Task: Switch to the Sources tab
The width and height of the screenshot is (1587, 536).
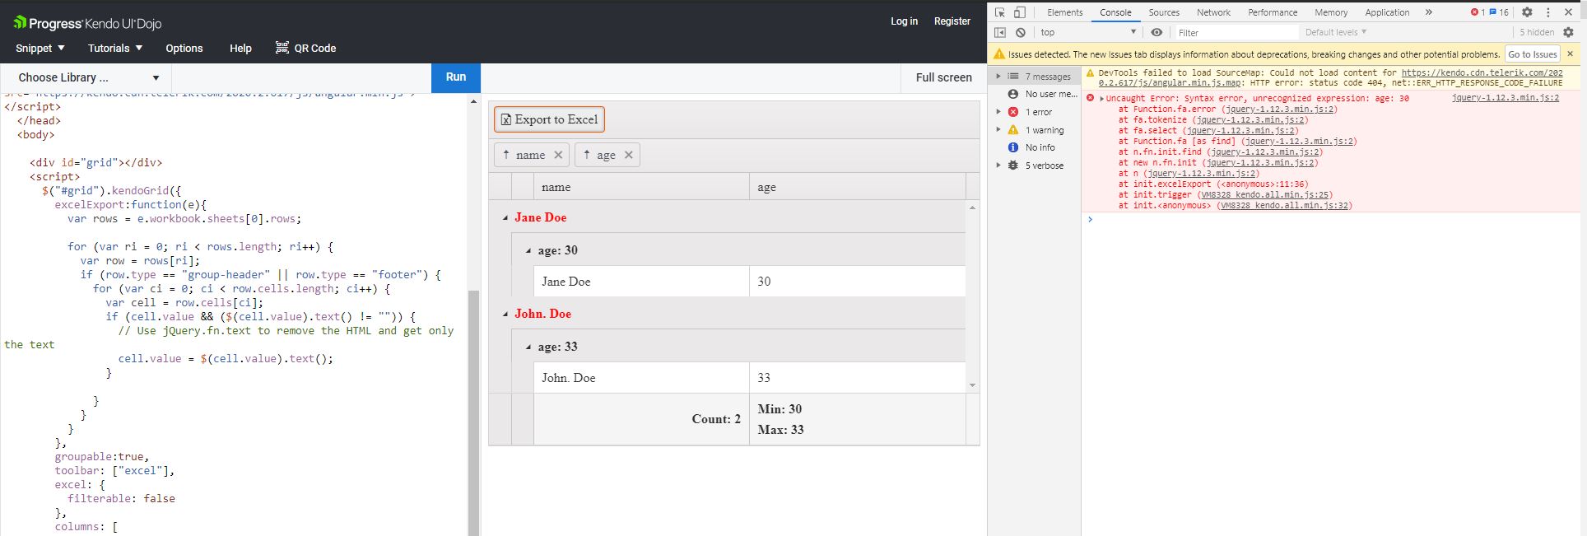Action: (x=1164, y=12)
